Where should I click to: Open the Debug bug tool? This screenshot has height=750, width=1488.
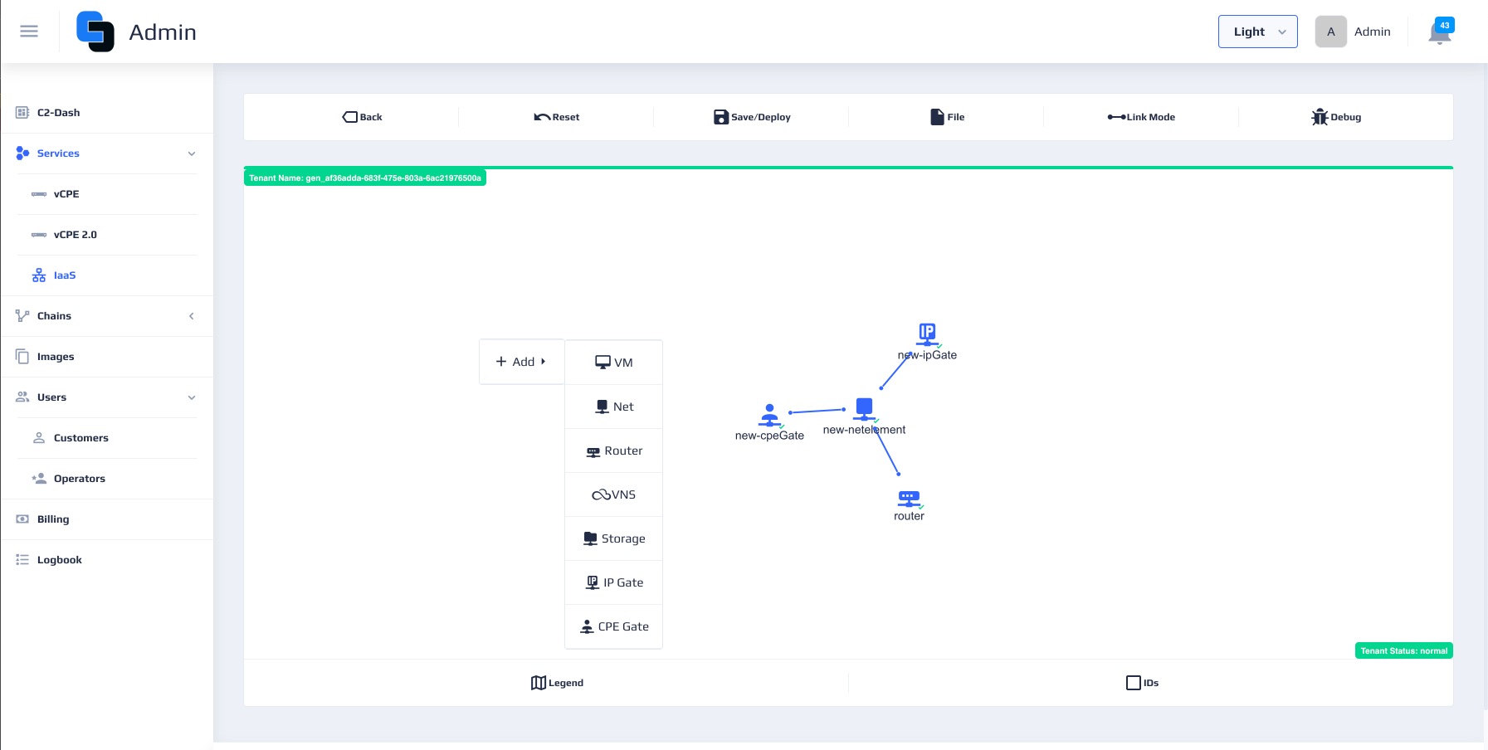(1335, 117)
